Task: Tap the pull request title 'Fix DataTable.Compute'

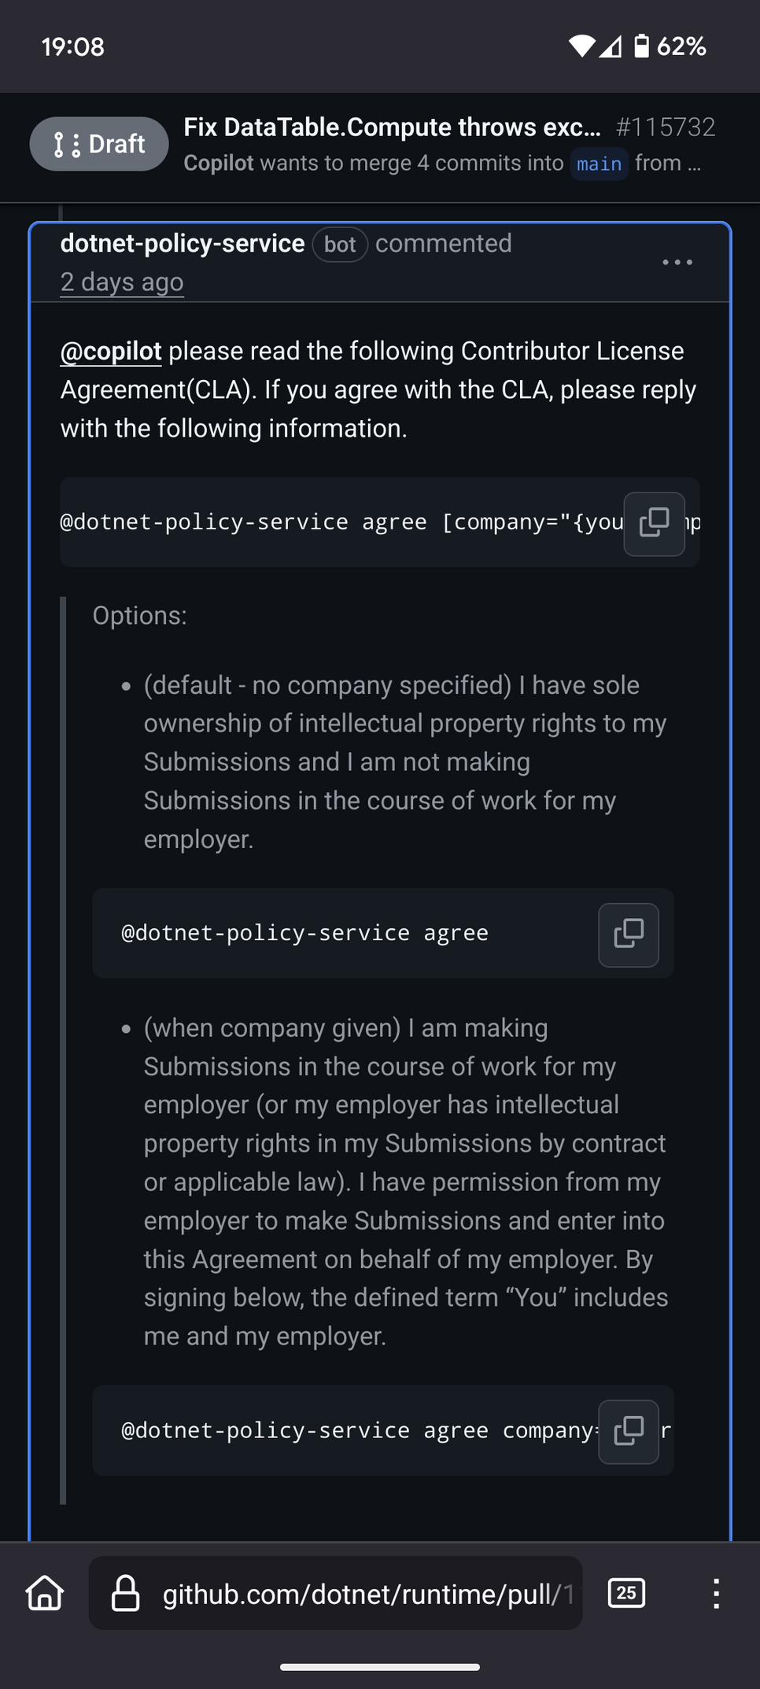Action: coord(392,127)
